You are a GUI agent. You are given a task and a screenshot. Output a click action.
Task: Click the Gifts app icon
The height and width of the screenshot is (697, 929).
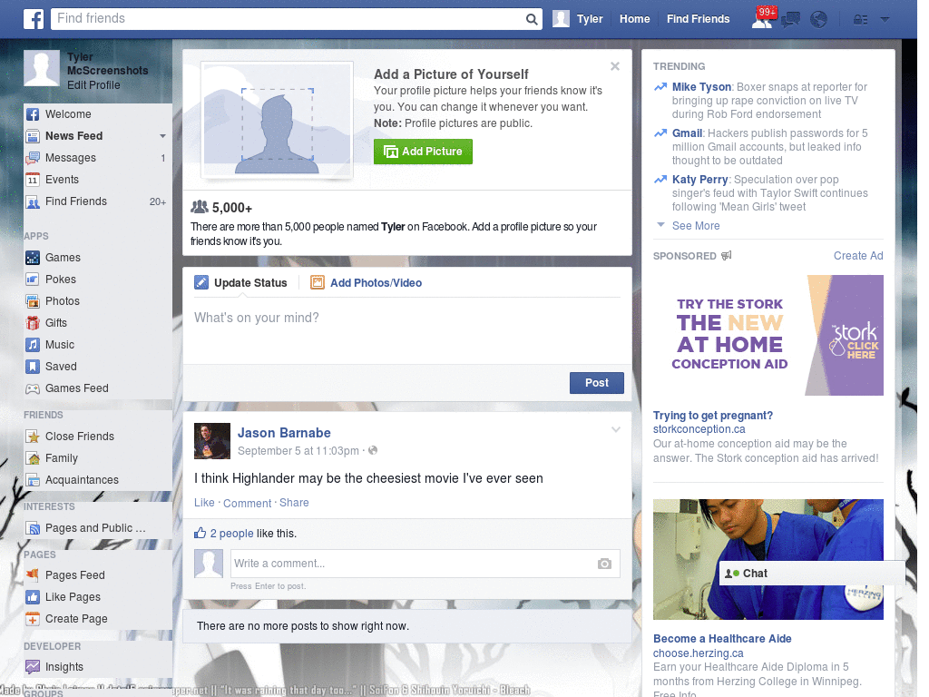point(33,323)
